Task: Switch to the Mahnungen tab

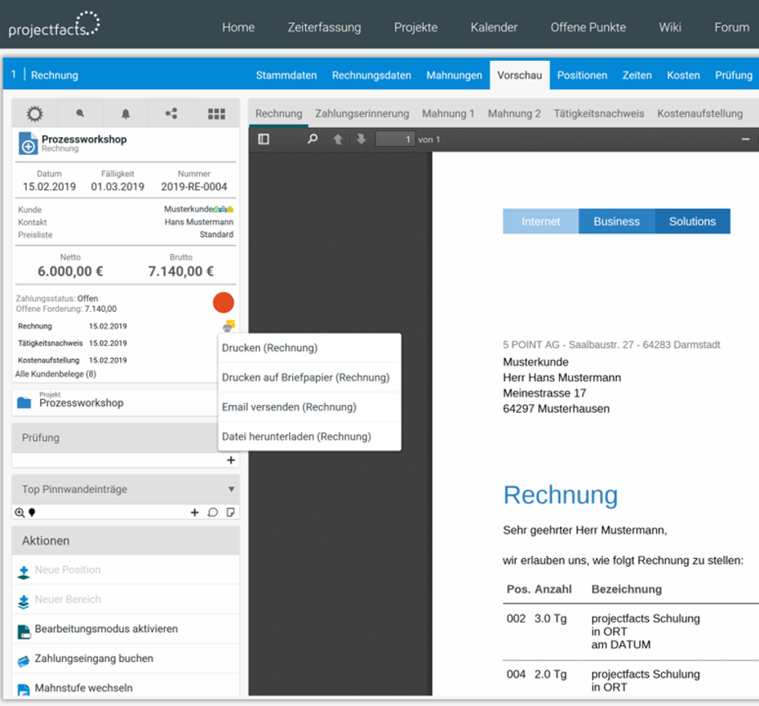Action: [x=454, y=75]
